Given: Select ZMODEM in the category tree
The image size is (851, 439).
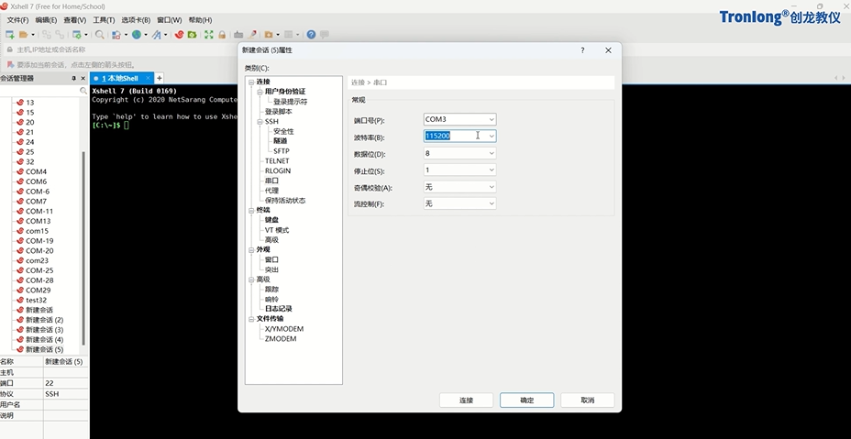Looking at the screenshot, I should (x=281, y=338).
